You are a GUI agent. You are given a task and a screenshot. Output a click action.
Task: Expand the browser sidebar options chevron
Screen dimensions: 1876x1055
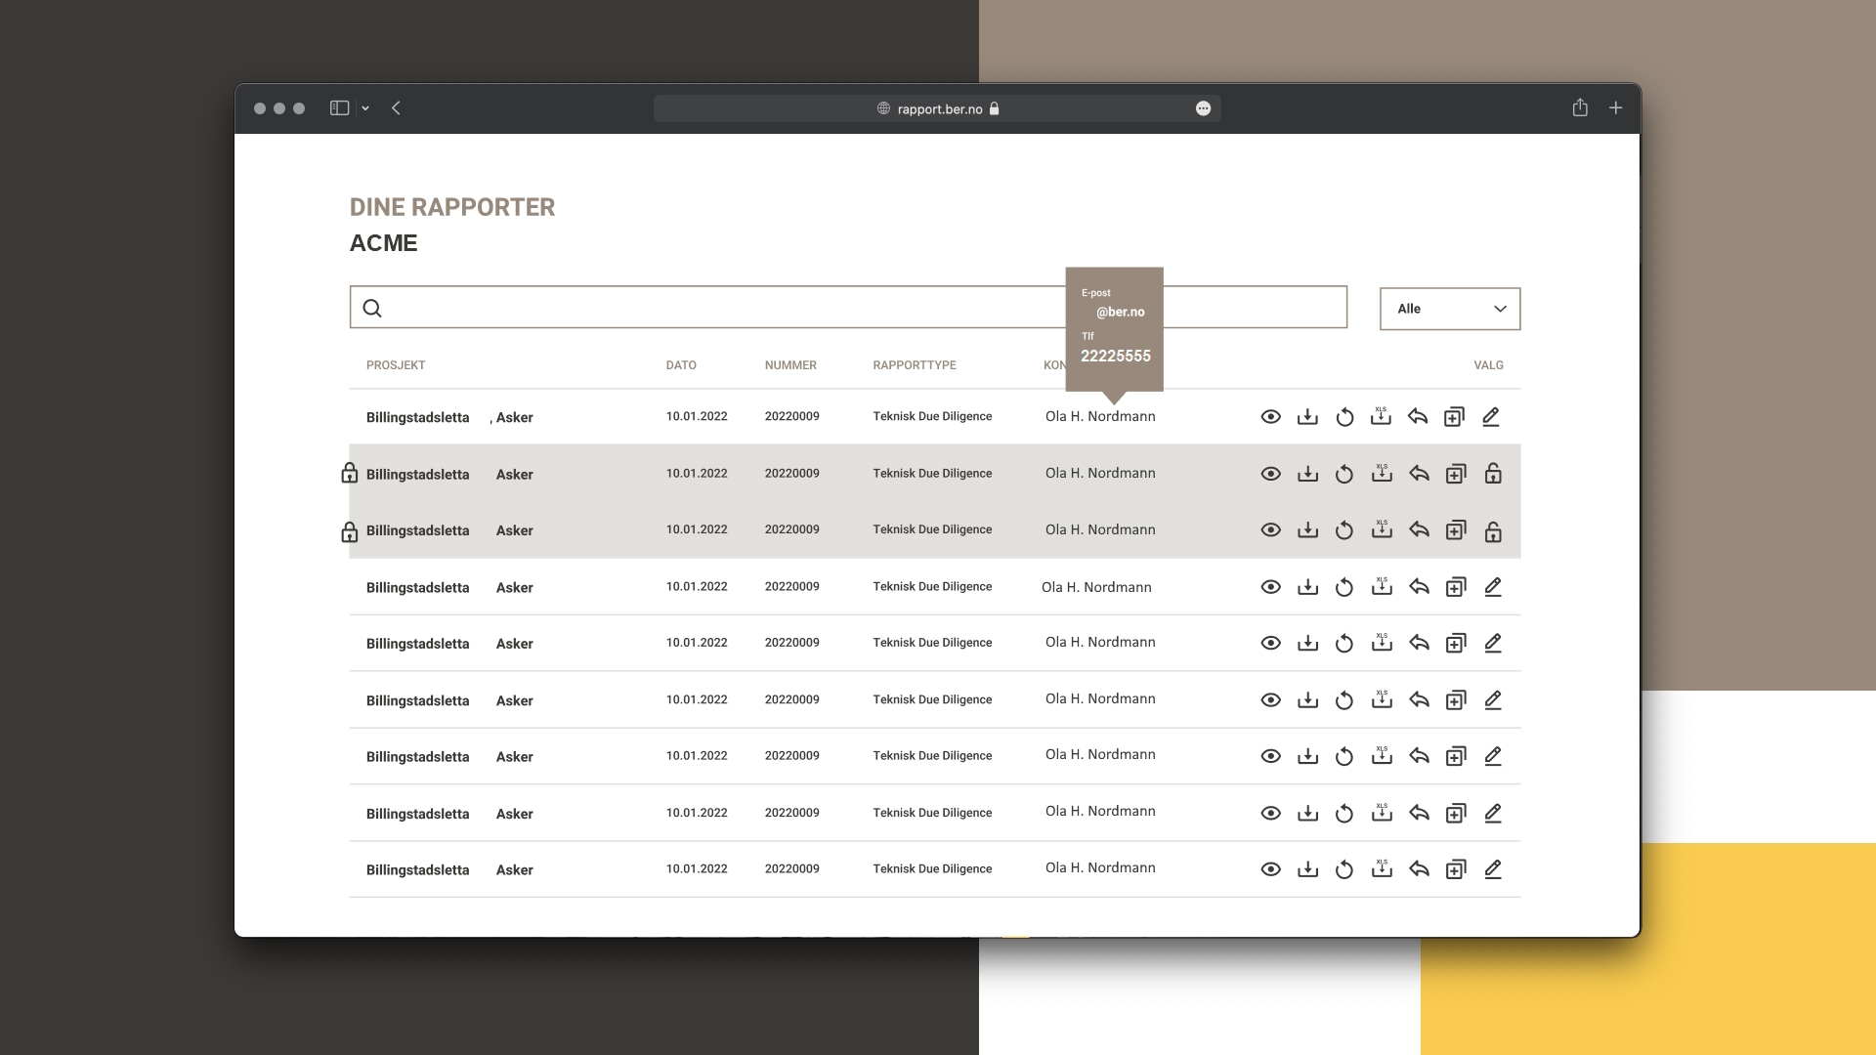365,108
